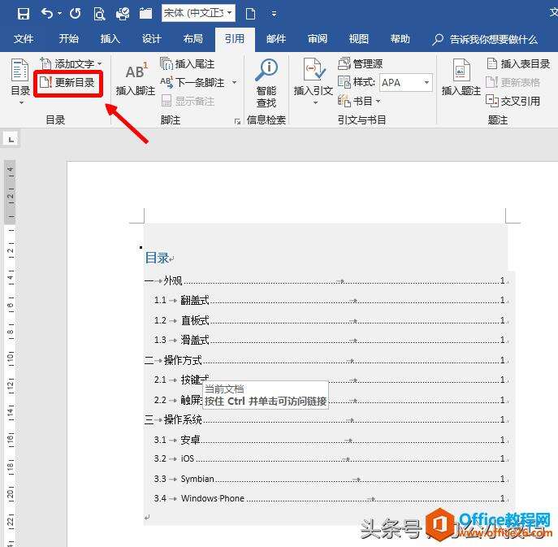Open the 插入引文 citation menu
This screenshot has width=558, height=547.
pos(314,81)
